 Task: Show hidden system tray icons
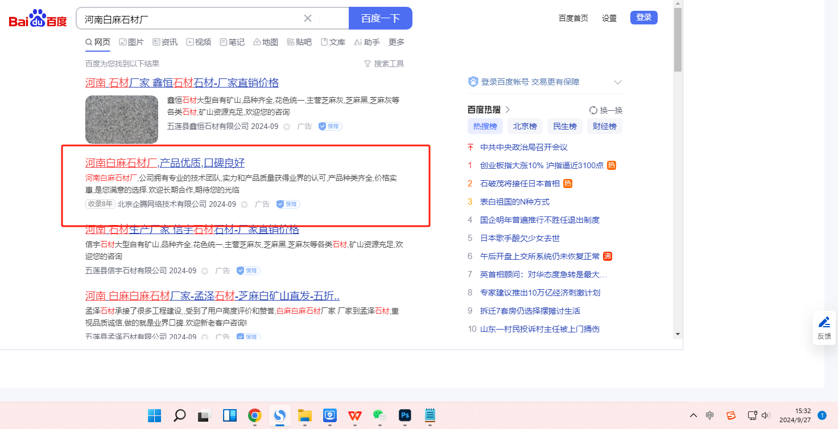pos(693,415)
